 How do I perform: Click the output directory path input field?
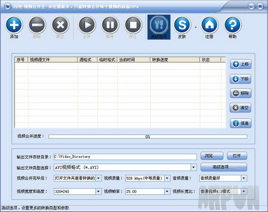(x=125, y=157)
